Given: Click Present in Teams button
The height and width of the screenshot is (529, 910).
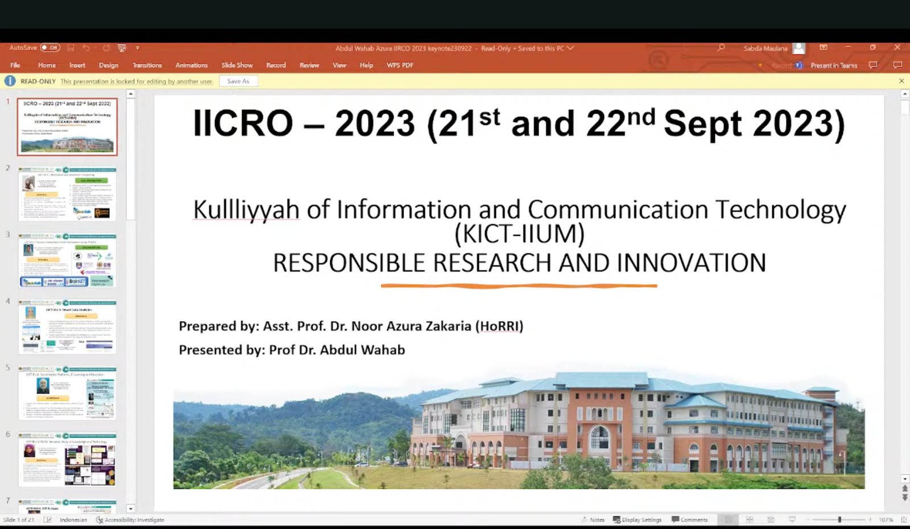Looking at the screenshot, I should [x=833, y=65].
